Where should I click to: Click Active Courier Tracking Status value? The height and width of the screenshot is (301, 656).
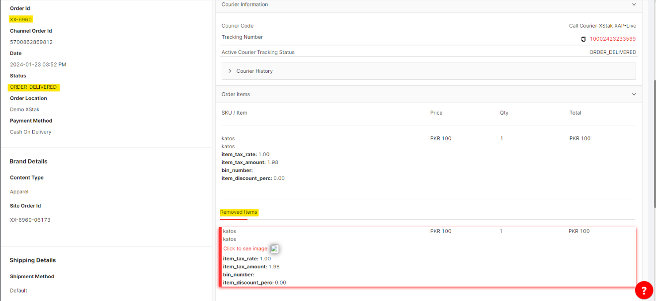pos(612,52)
